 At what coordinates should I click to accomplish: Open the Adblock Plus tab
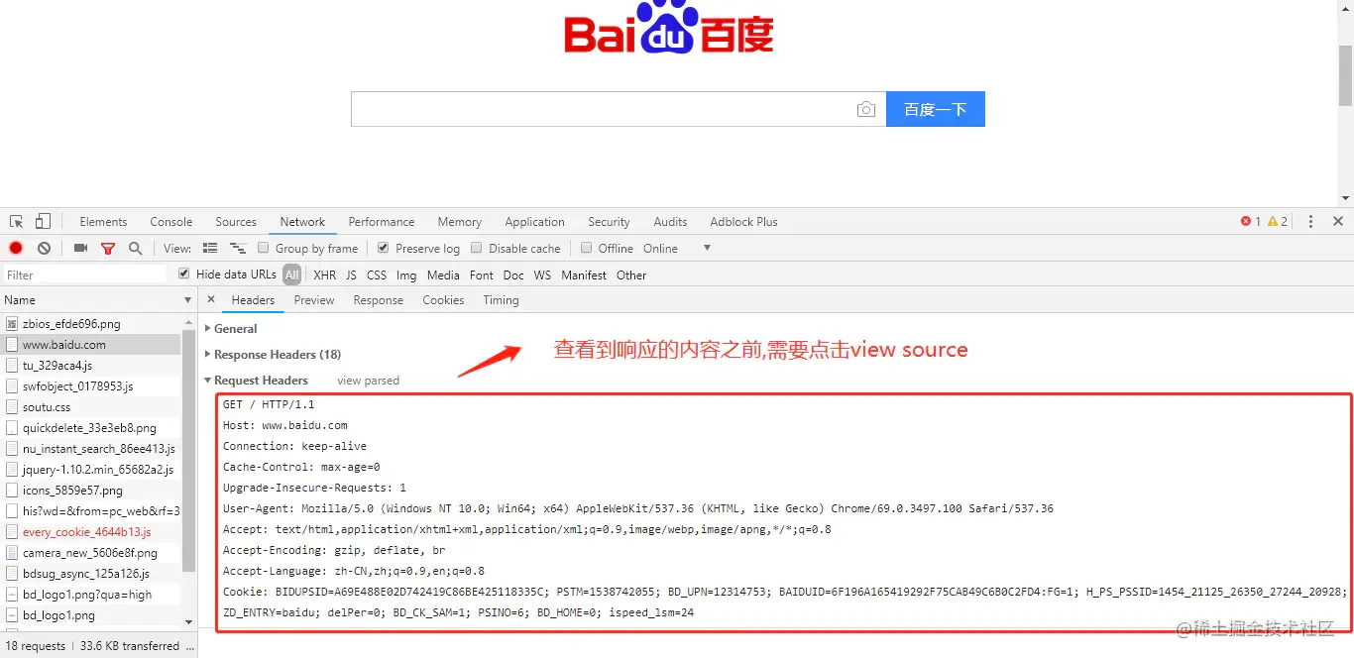(743, 221)
